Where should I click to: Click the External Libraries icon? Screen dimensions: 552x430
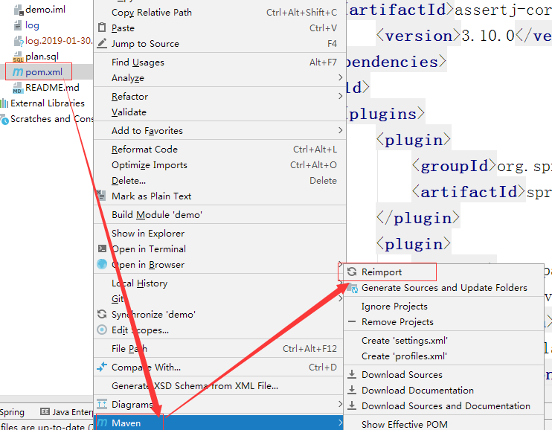point(4,103)
